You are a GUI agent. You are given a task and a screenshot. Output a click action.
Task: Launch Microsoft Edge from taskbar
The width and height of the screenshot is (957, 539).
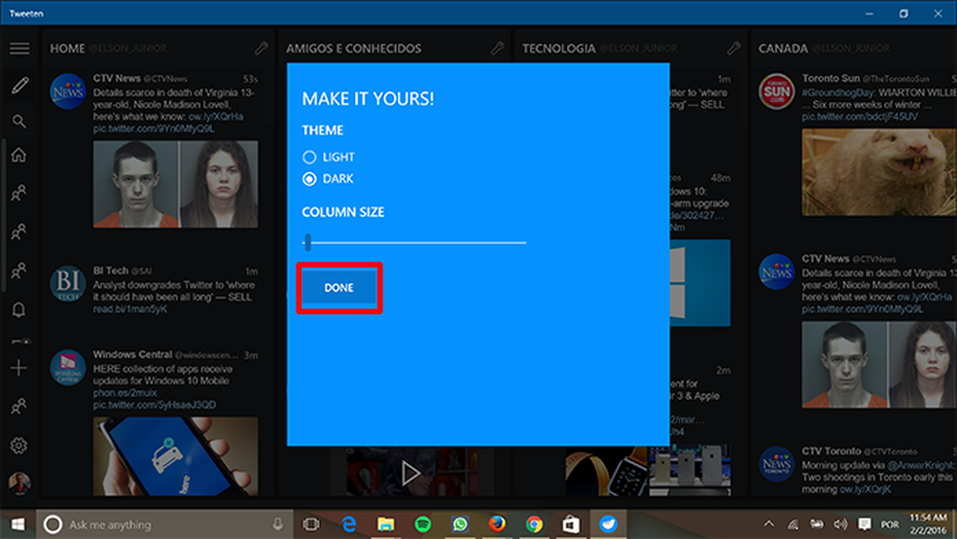point(348,524)
